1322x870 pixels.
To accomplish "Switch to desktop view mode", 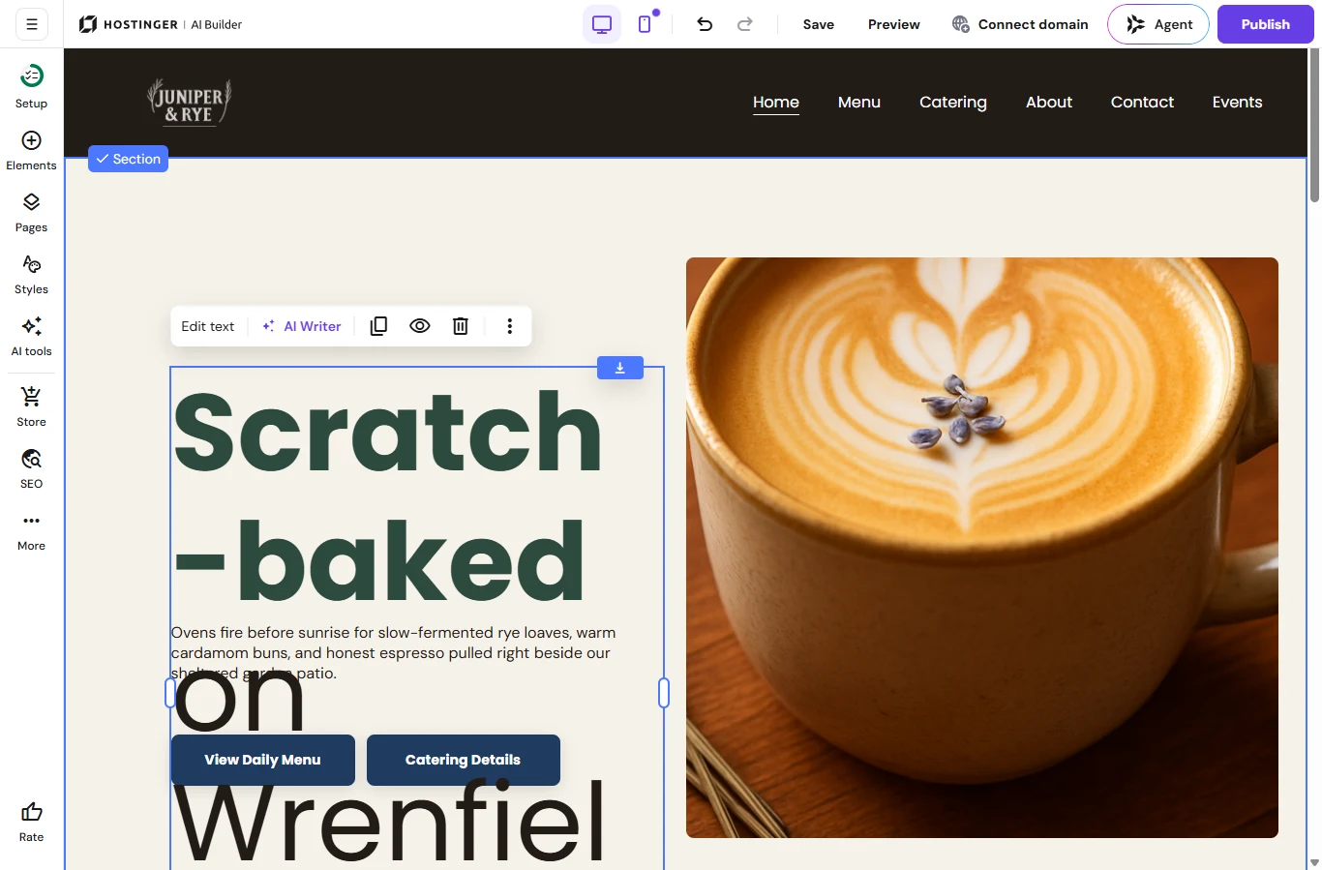I will tap(602, 24).
